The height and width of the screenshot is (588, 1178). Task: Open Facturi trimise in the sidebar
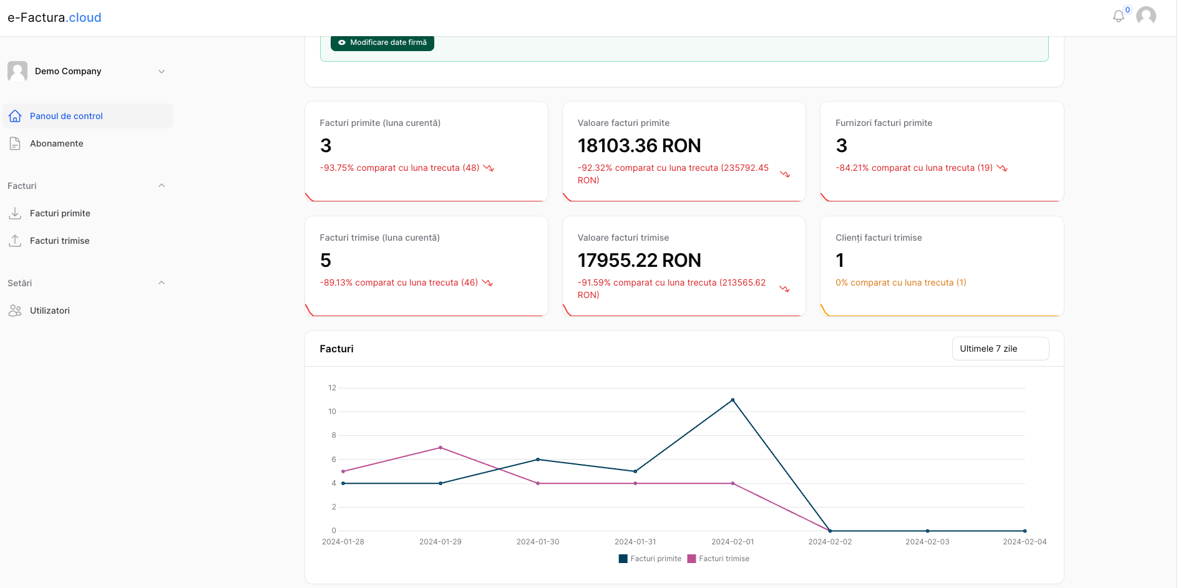click(88, 241)
